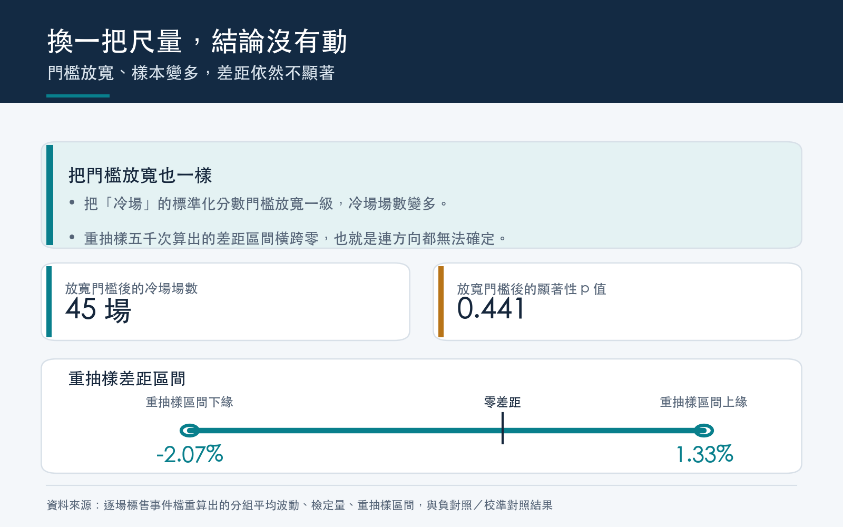Click the label 重抽樣區間下緣
843x527 pixels.
[189, 402]
